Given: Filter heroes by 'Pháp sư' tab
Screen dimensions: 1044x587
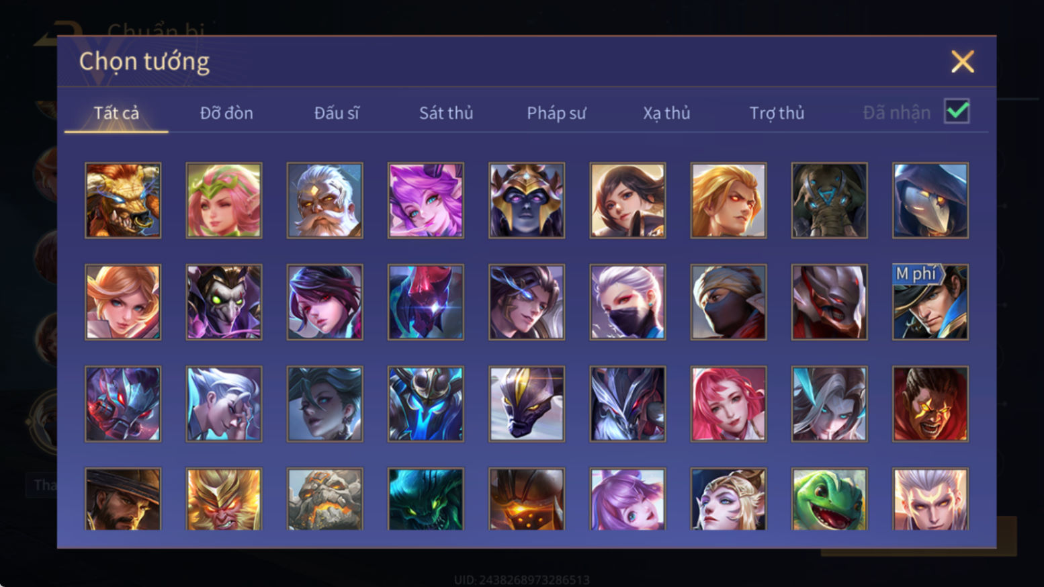Looking at the screenshot, I should [556, 113].
